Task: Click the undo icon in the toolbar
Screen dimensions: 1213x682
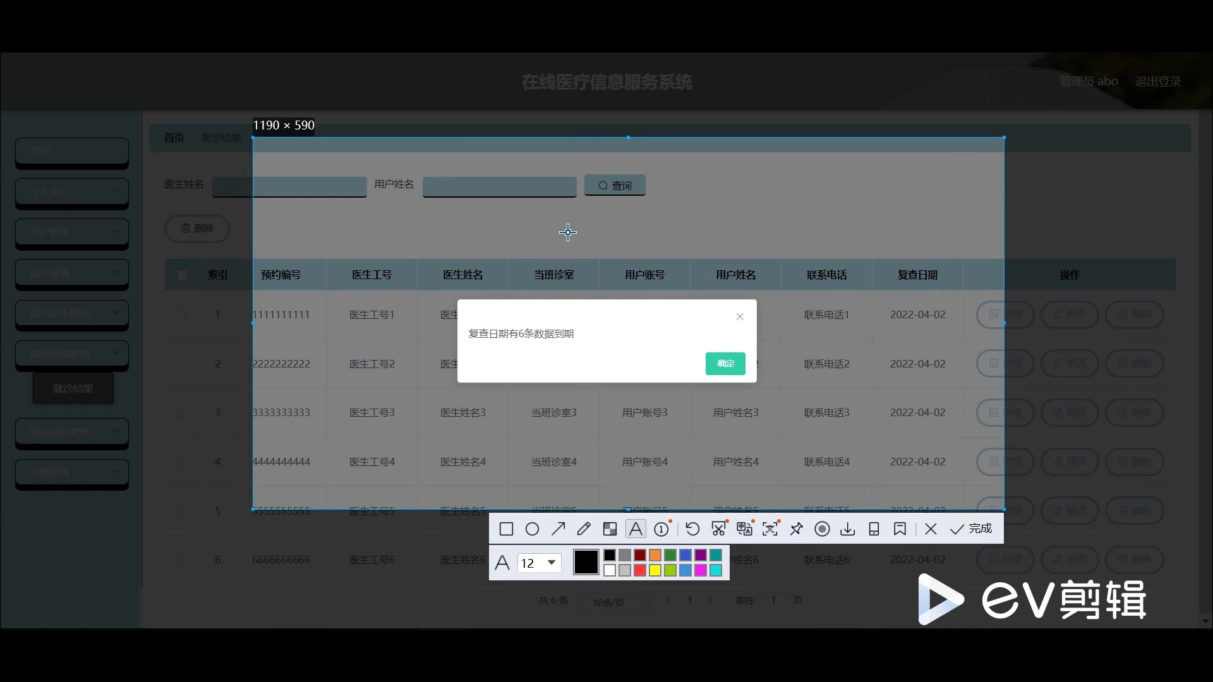Action: tap(692, 529)
